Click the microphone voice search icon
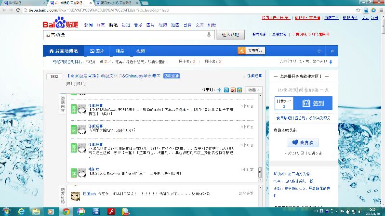The width and height of the screenshot is (385, 216). (209, 35)
